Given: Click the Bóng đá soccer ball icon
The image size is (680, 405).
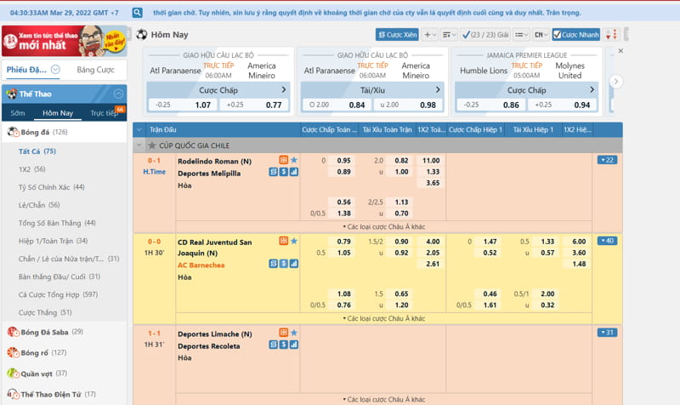Looking at the screenshot, I should pyautogui.click(x=13, y=132).
